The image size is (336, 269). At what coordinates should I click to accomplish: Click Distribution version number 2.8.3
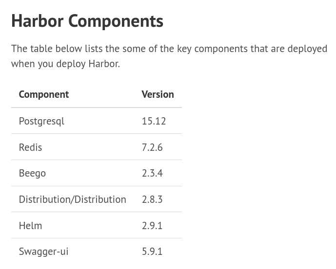point(152,199)
